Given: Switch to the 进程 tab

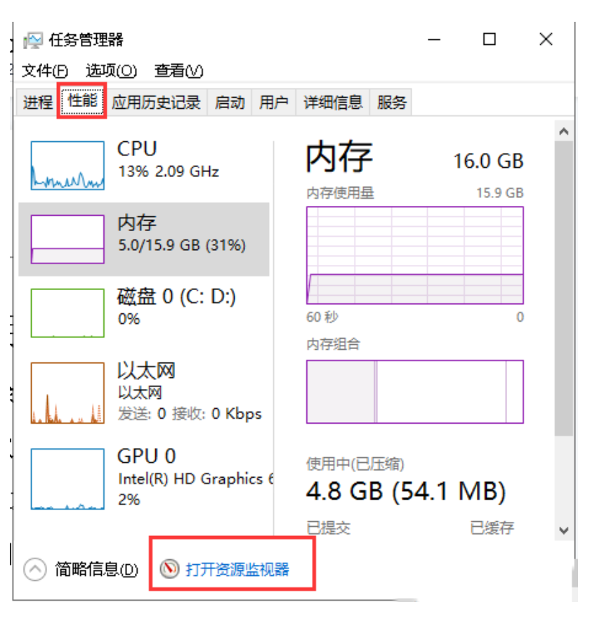Looking at the screenshot, I should point(38,103).
